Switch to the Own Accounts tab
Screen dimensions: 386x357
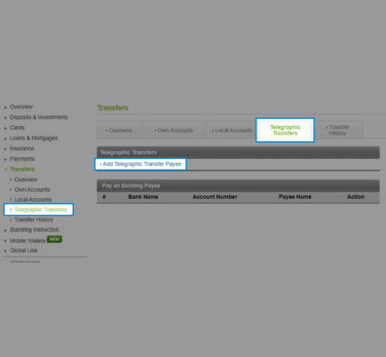(173, 131)
